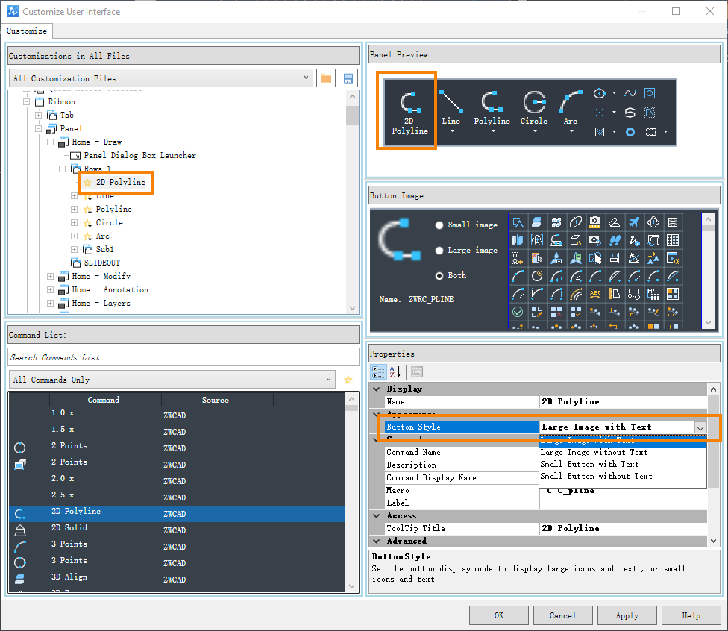Collapse the Ribbon tree node
This screenshot has width=728, height=631.
pos(26,101)
